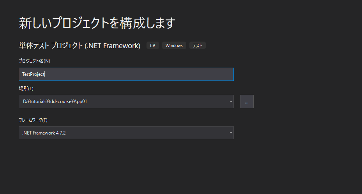Click the 新しいプロジェクトを構成します heading
This screenshot has height=194, width=362.
(97, 23)
